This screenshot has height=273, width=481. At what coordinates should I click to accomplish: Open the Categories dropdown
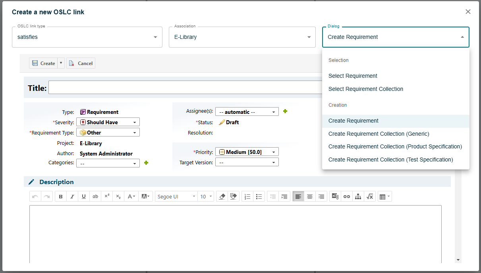click(x=108, y=163)
